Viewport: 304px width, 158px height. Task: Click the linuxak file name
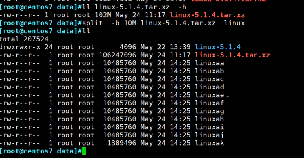pos(209,143)
